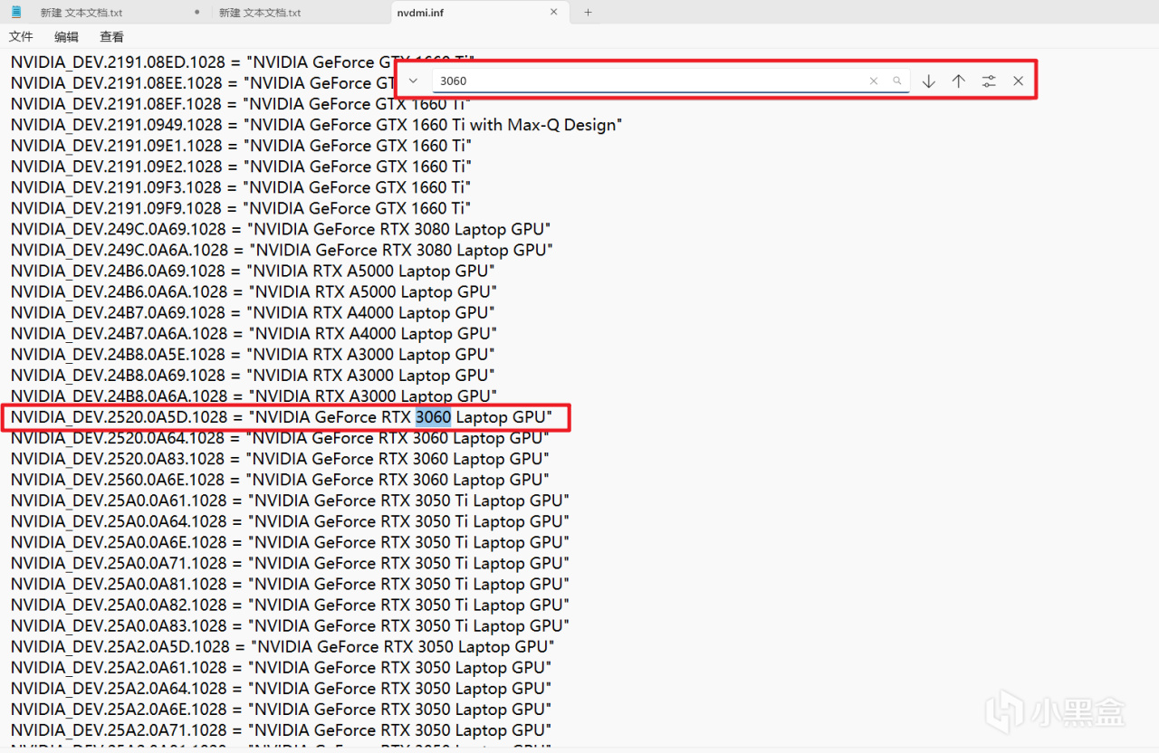1159x753 pixels.
Task: Click the line NVIDIA_DEV.249C.0A69.1028
Action: pos(281,229)
